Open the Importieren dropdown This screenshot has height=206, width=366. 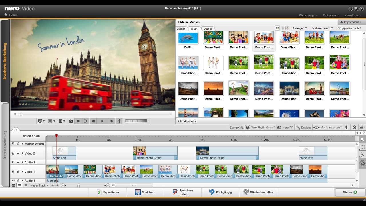tap(351, 22)
